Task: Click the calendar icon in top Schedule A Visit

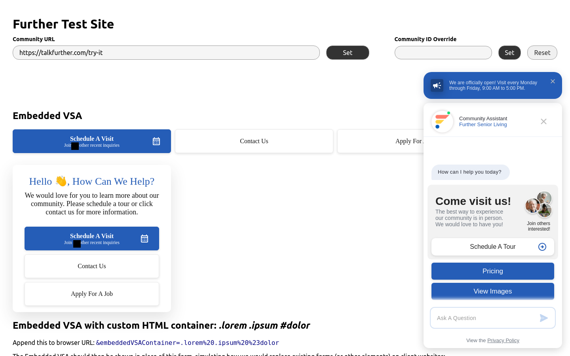Action: [x=156, y=141]
